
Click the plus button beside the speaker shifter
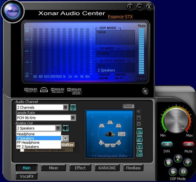pos(139,118)
